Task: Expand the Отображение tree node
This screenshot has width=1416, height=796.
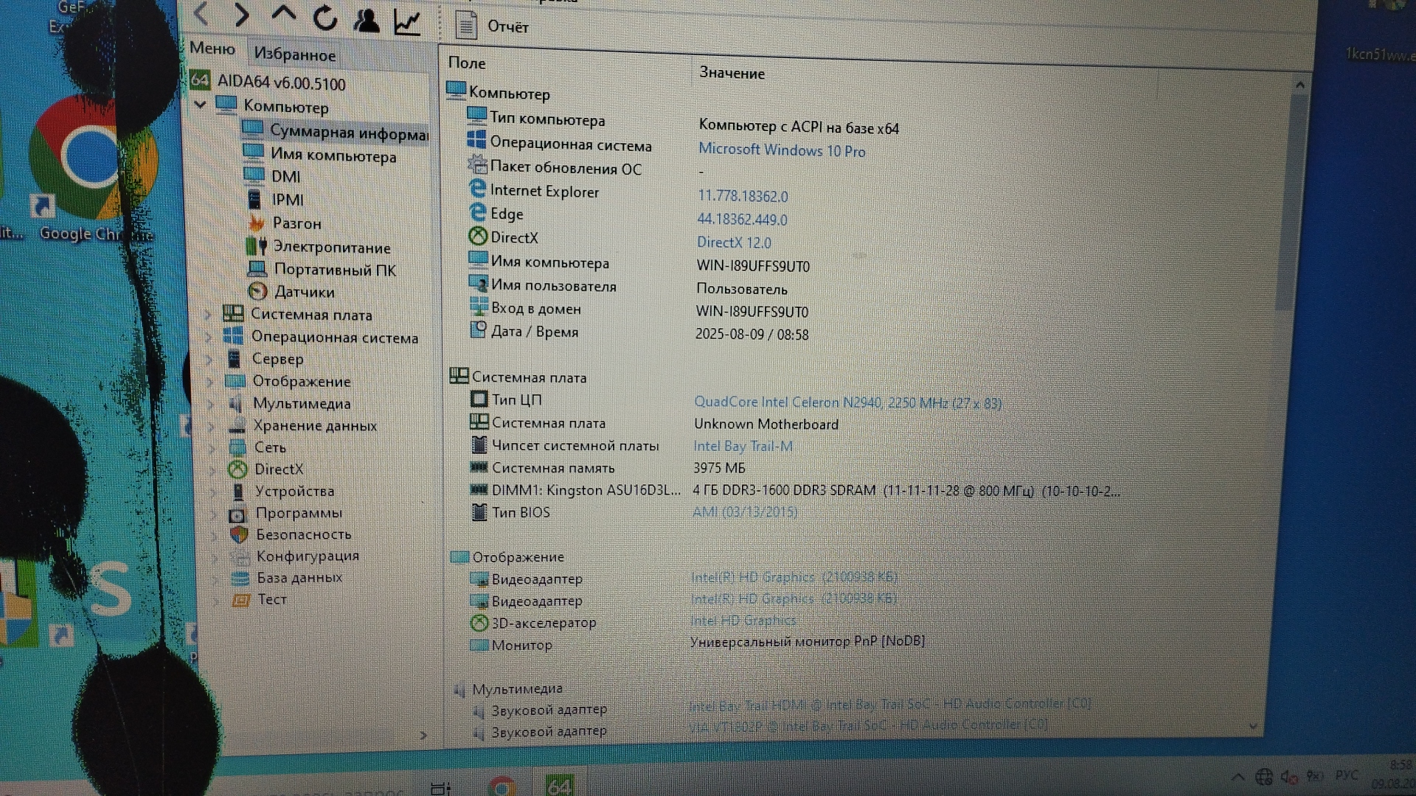Action: pos(210,381)
